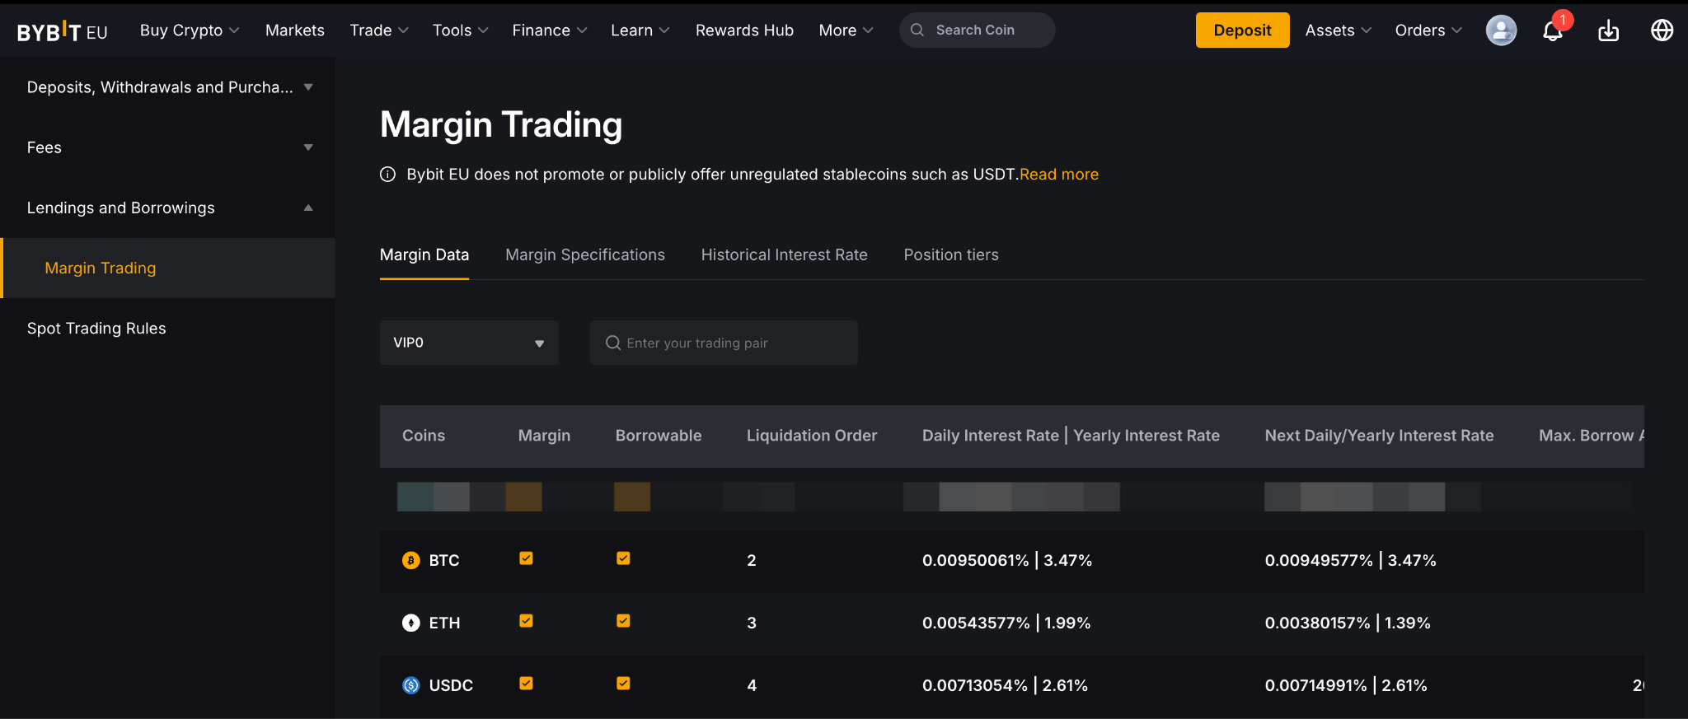
Task: Open the notifications bell
Action: click(x=1553, y=31)
